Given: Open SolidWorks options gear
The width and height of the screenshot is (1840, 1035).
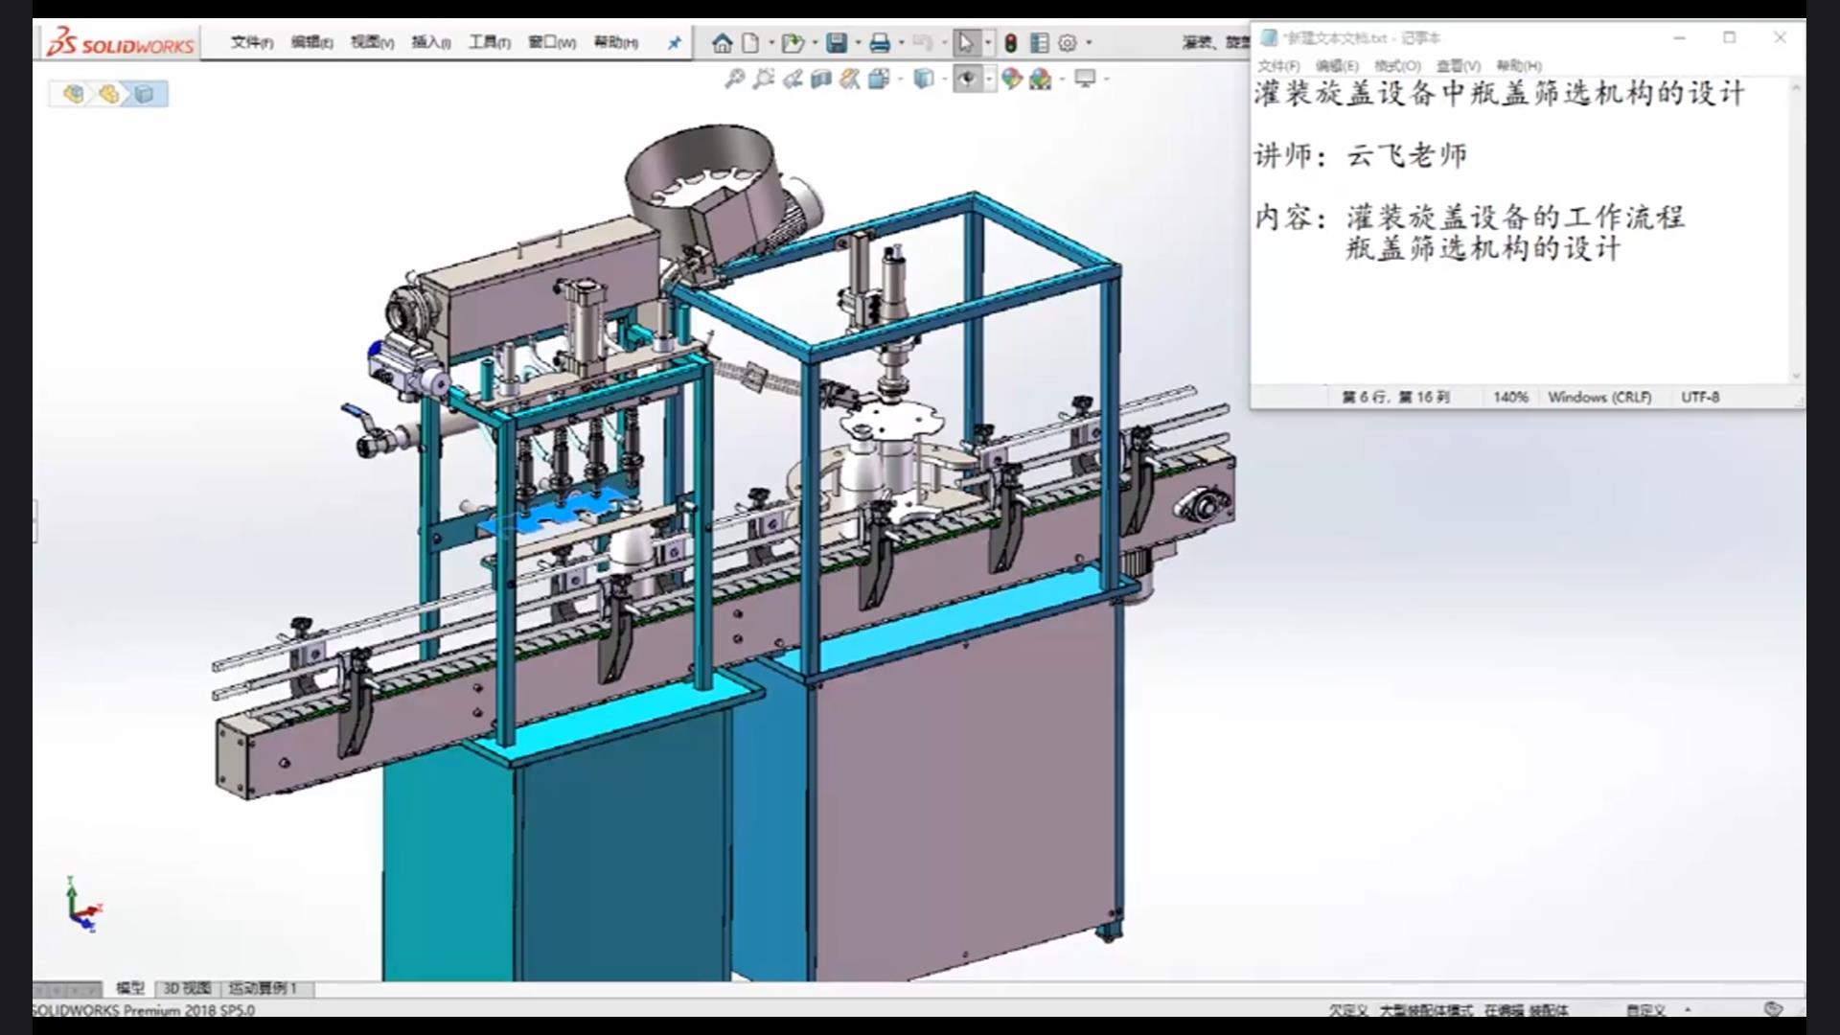Looking at the screenshot, I should point(1068,43).
